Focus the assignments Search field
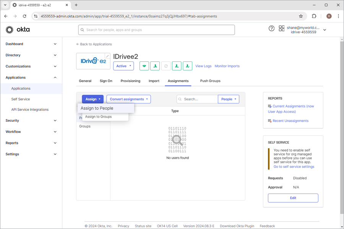The width and height of the screenshot is (344, 229). click(x=197, y=99)
